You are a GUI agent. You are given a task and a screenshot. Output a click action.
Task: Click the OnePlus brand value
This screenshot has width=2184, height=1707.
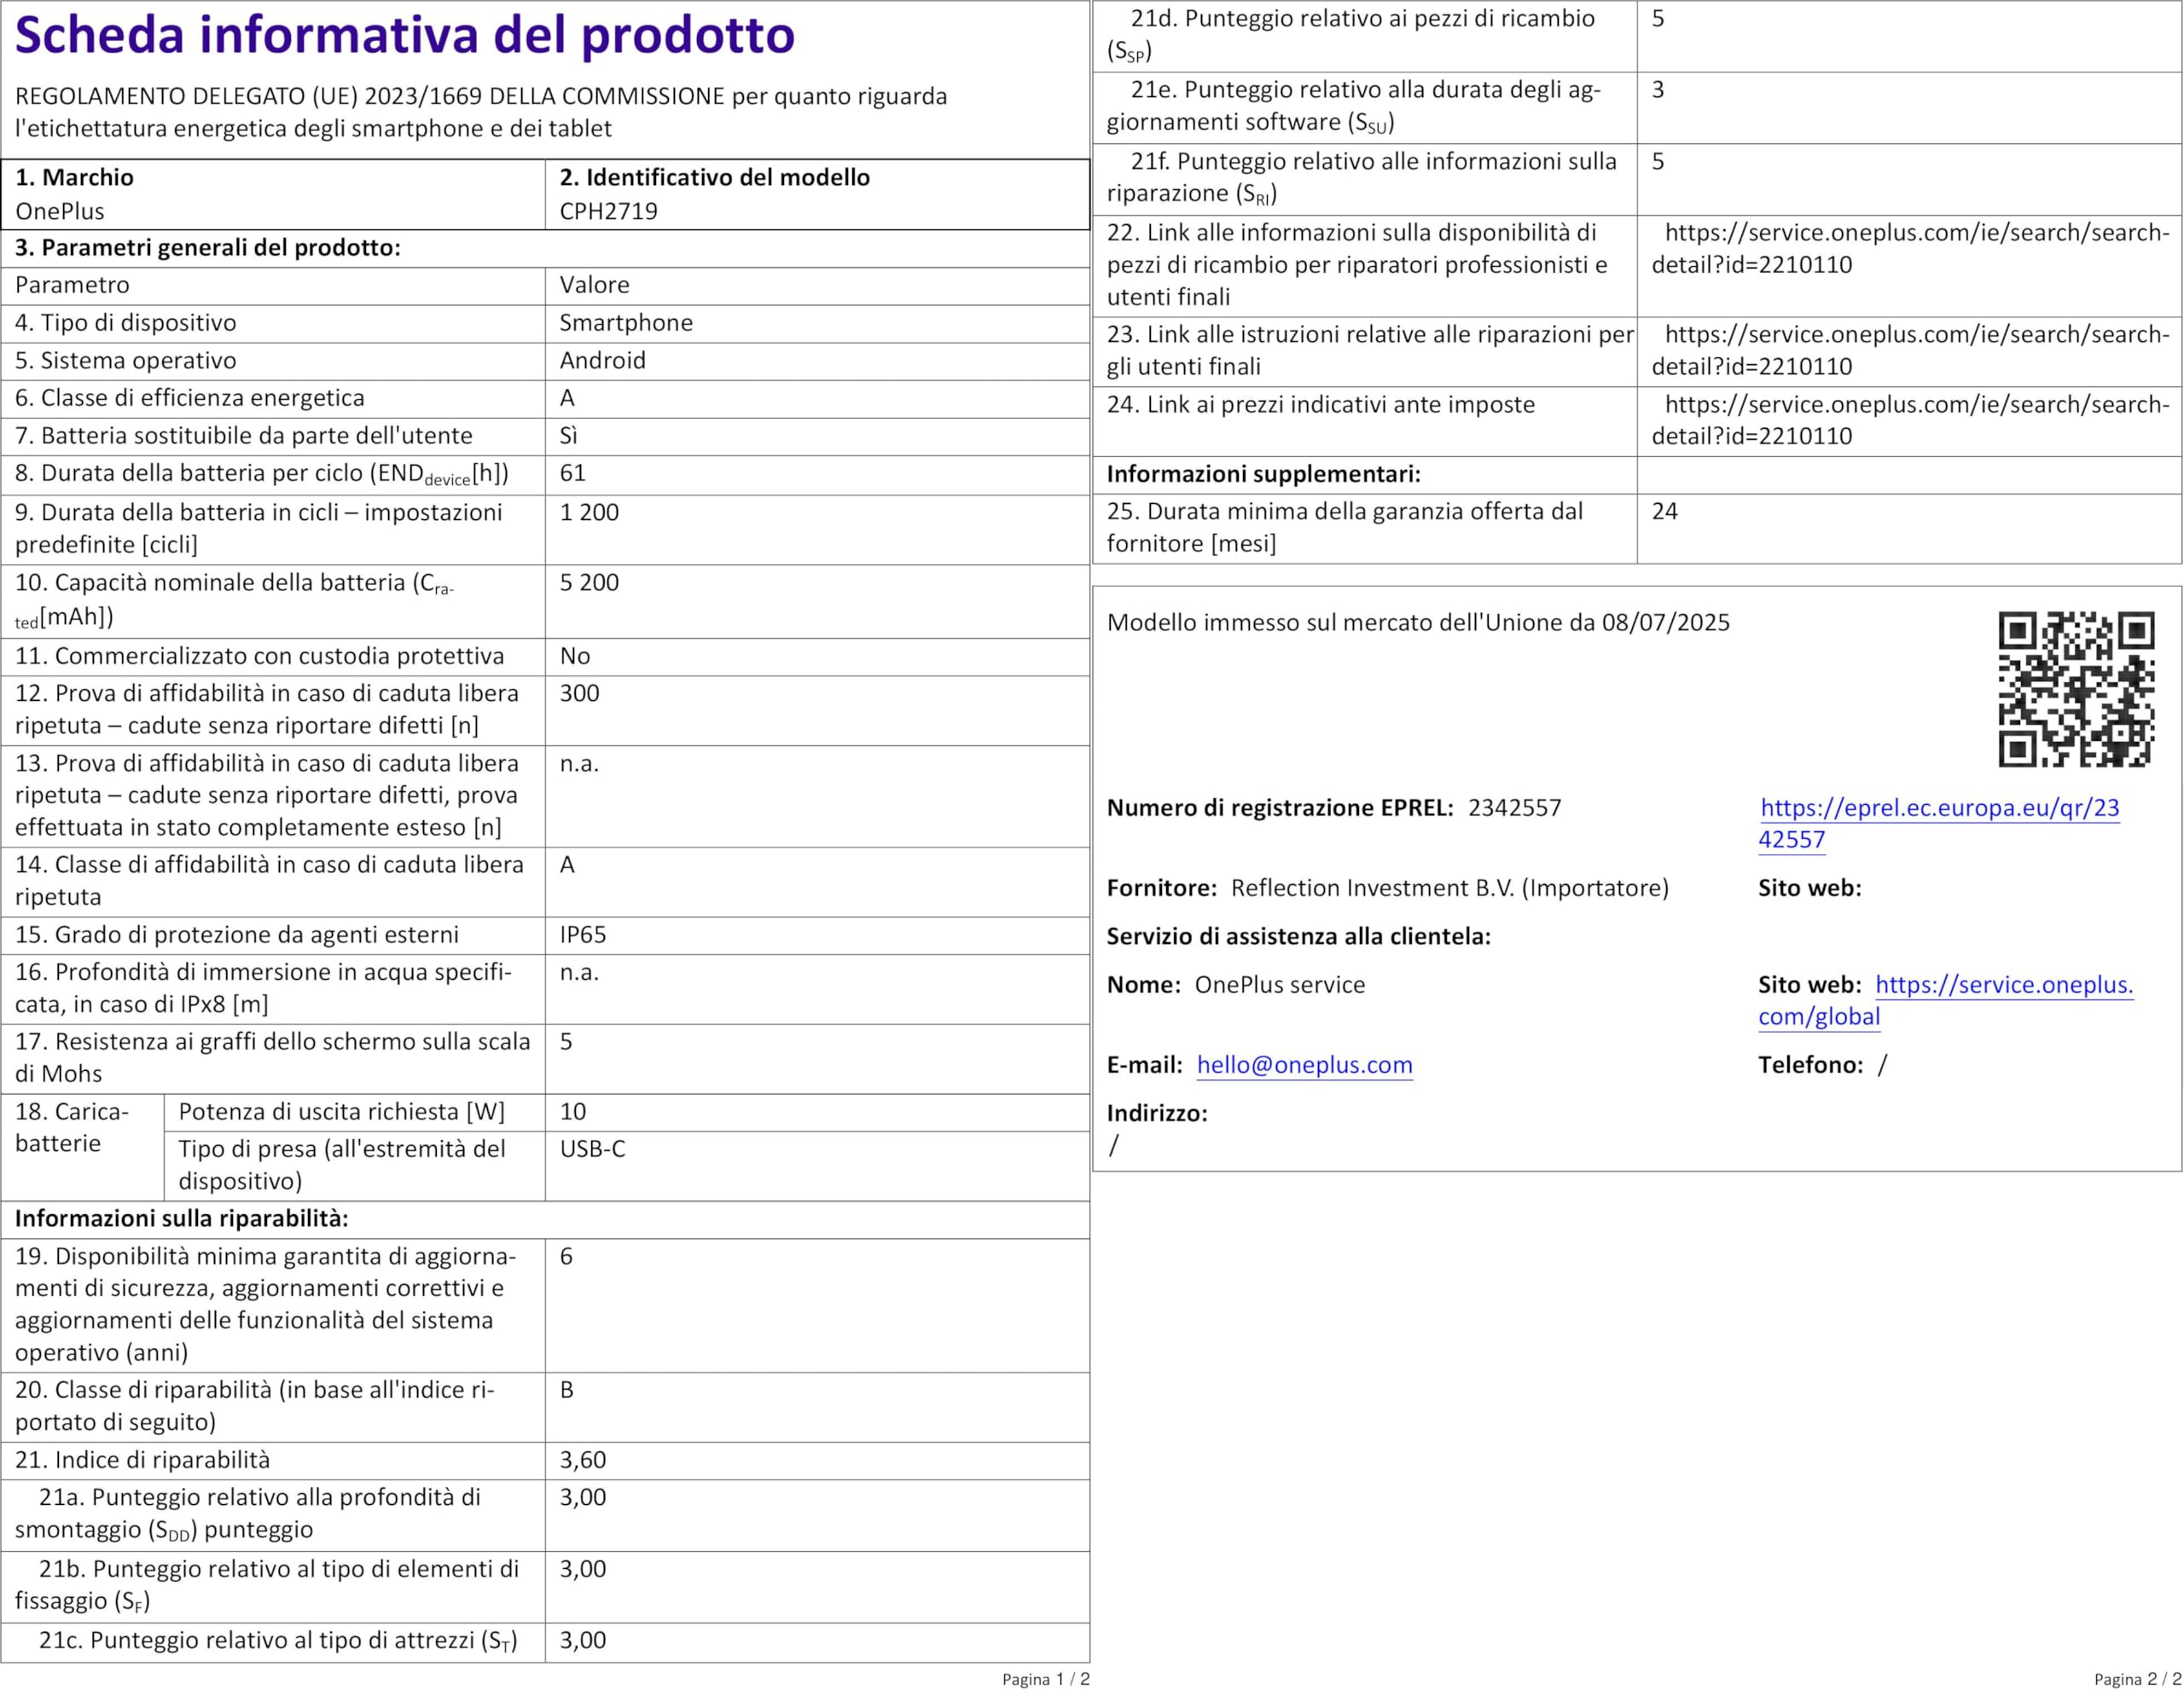[x=60, y=211]
